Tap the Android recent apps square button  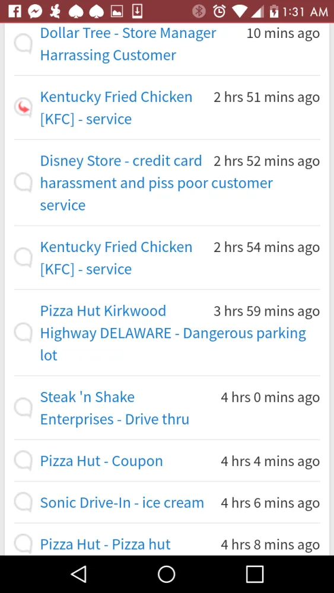255,573
